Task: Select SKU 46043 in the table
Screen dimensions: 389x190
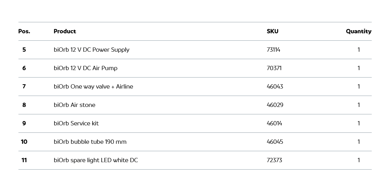Action: tap(275, 87)
